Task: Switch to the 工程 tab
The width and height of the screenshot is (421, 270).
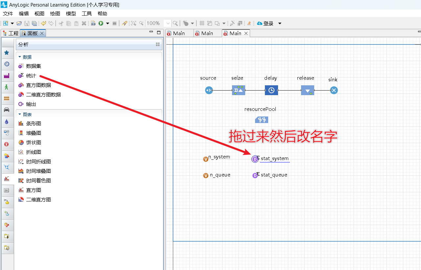Action: [11, 33]
